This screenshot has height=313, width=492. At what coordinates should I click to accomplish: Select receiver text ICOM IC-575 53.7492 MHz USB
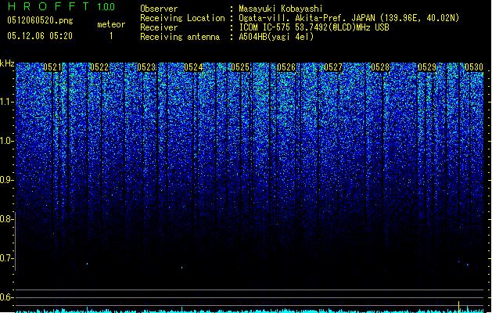point(314,27)
